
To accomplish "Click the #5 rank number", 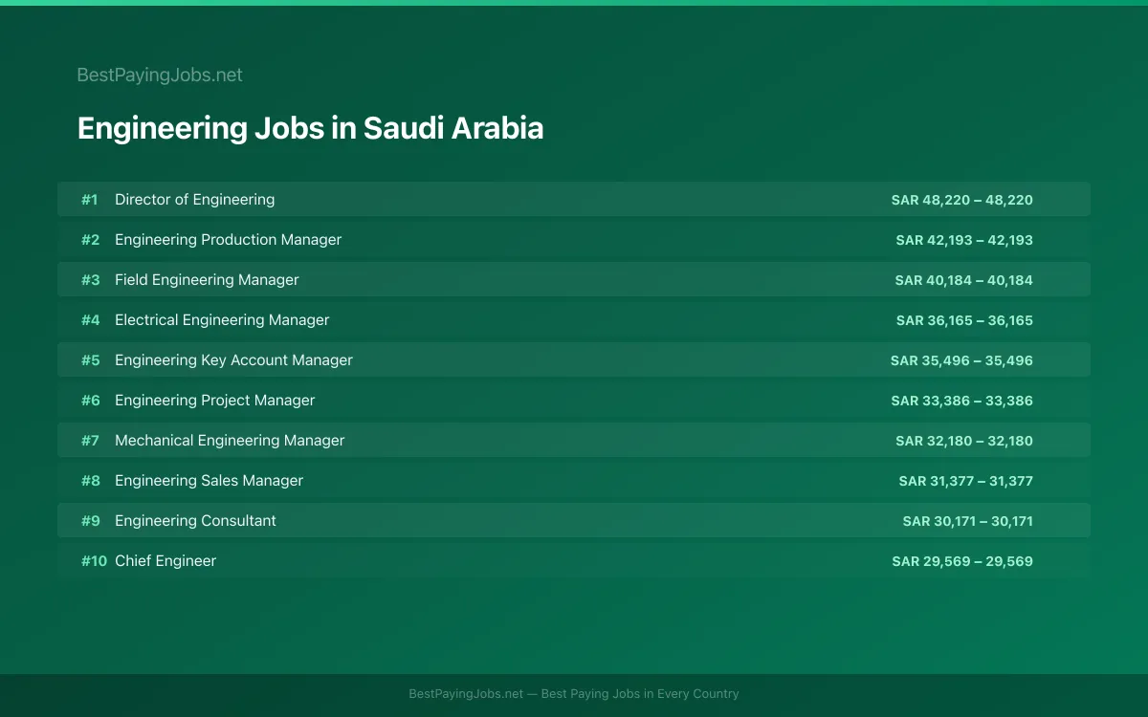I will coord(90,360).
